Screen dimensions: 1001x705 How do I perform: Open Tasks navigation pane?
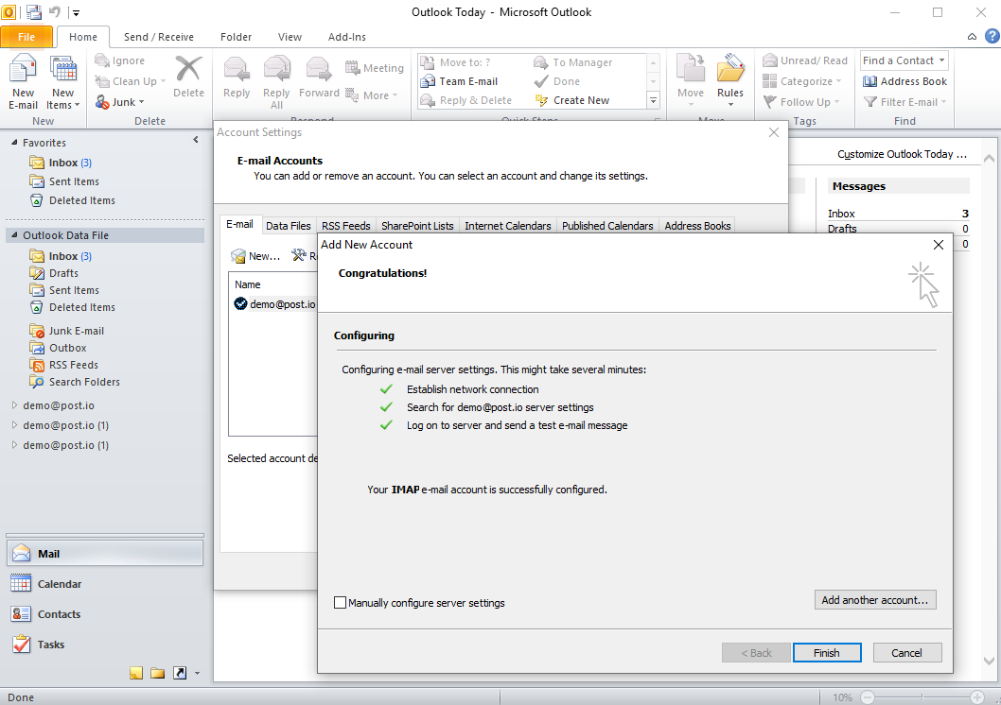point(105,645)
